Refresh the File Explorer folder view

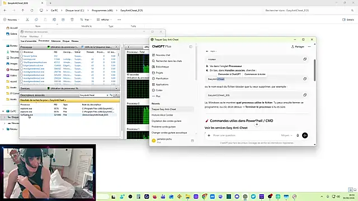[32, 11]
